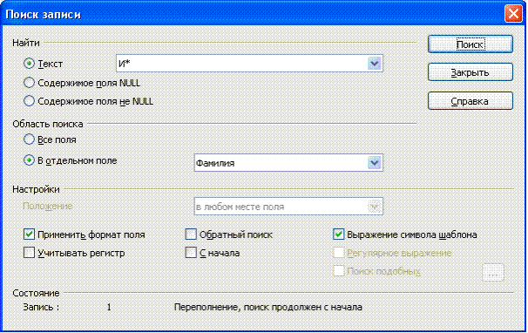Click the Область поиска group label
Screen dimensions: 528x333
pyautogui.click(x=48, y=124)
